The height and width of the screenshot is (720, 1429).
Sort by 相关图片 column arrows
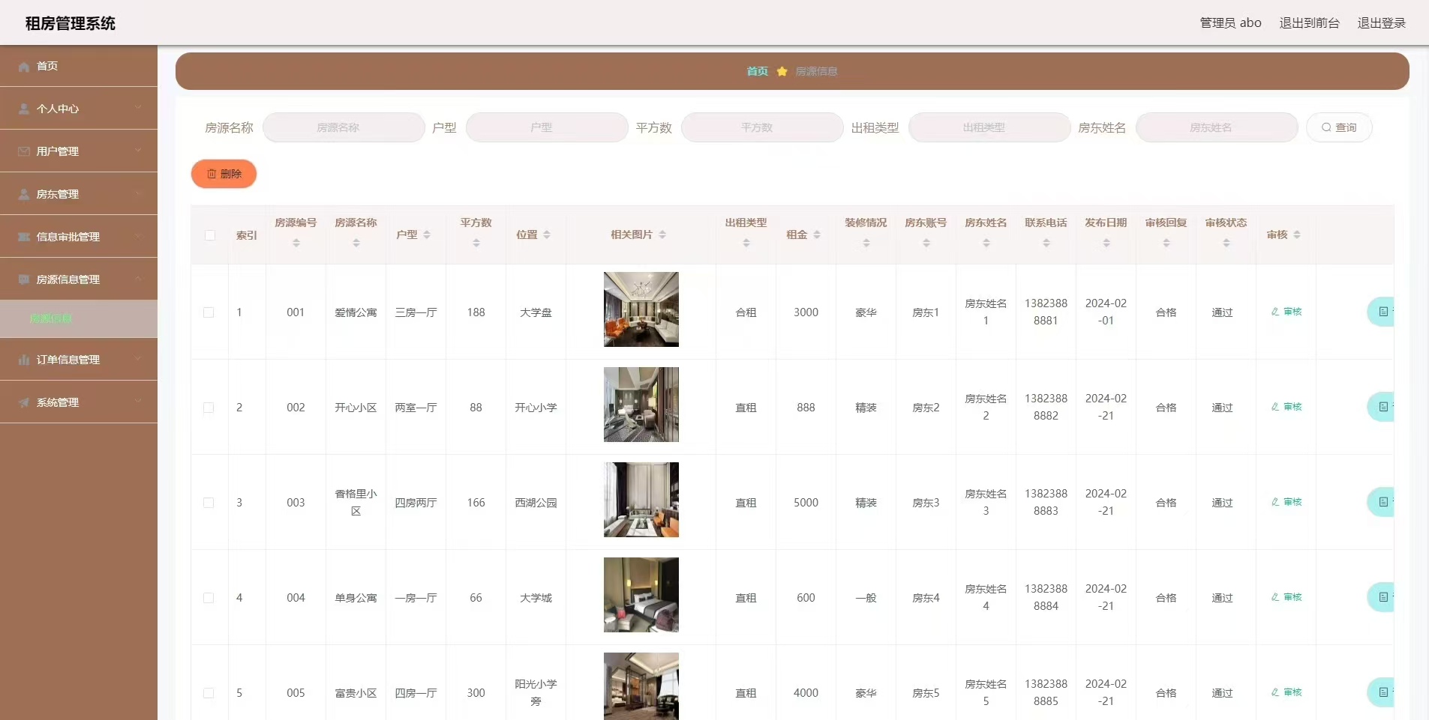point(662,235)
